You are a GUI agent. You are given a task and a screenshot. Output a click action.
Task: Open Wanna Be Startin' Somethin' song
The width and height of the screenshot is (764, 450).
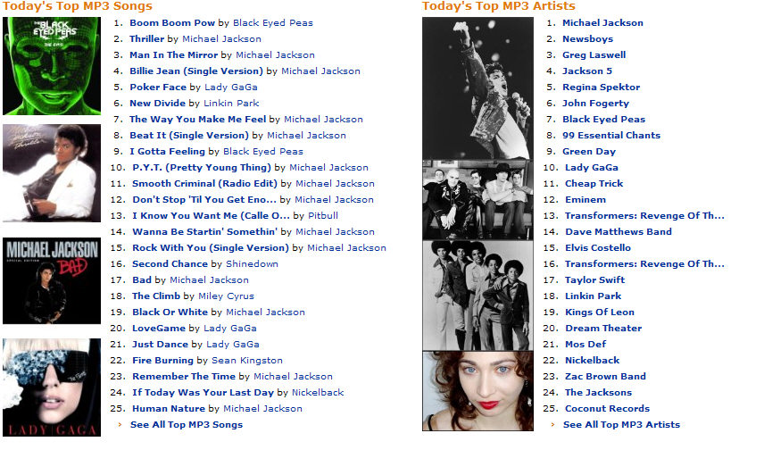205,232
